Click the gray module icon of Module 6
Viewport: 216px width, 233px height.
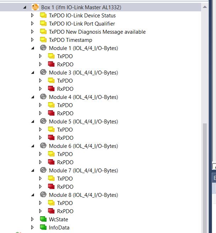(x=43, y=146)
